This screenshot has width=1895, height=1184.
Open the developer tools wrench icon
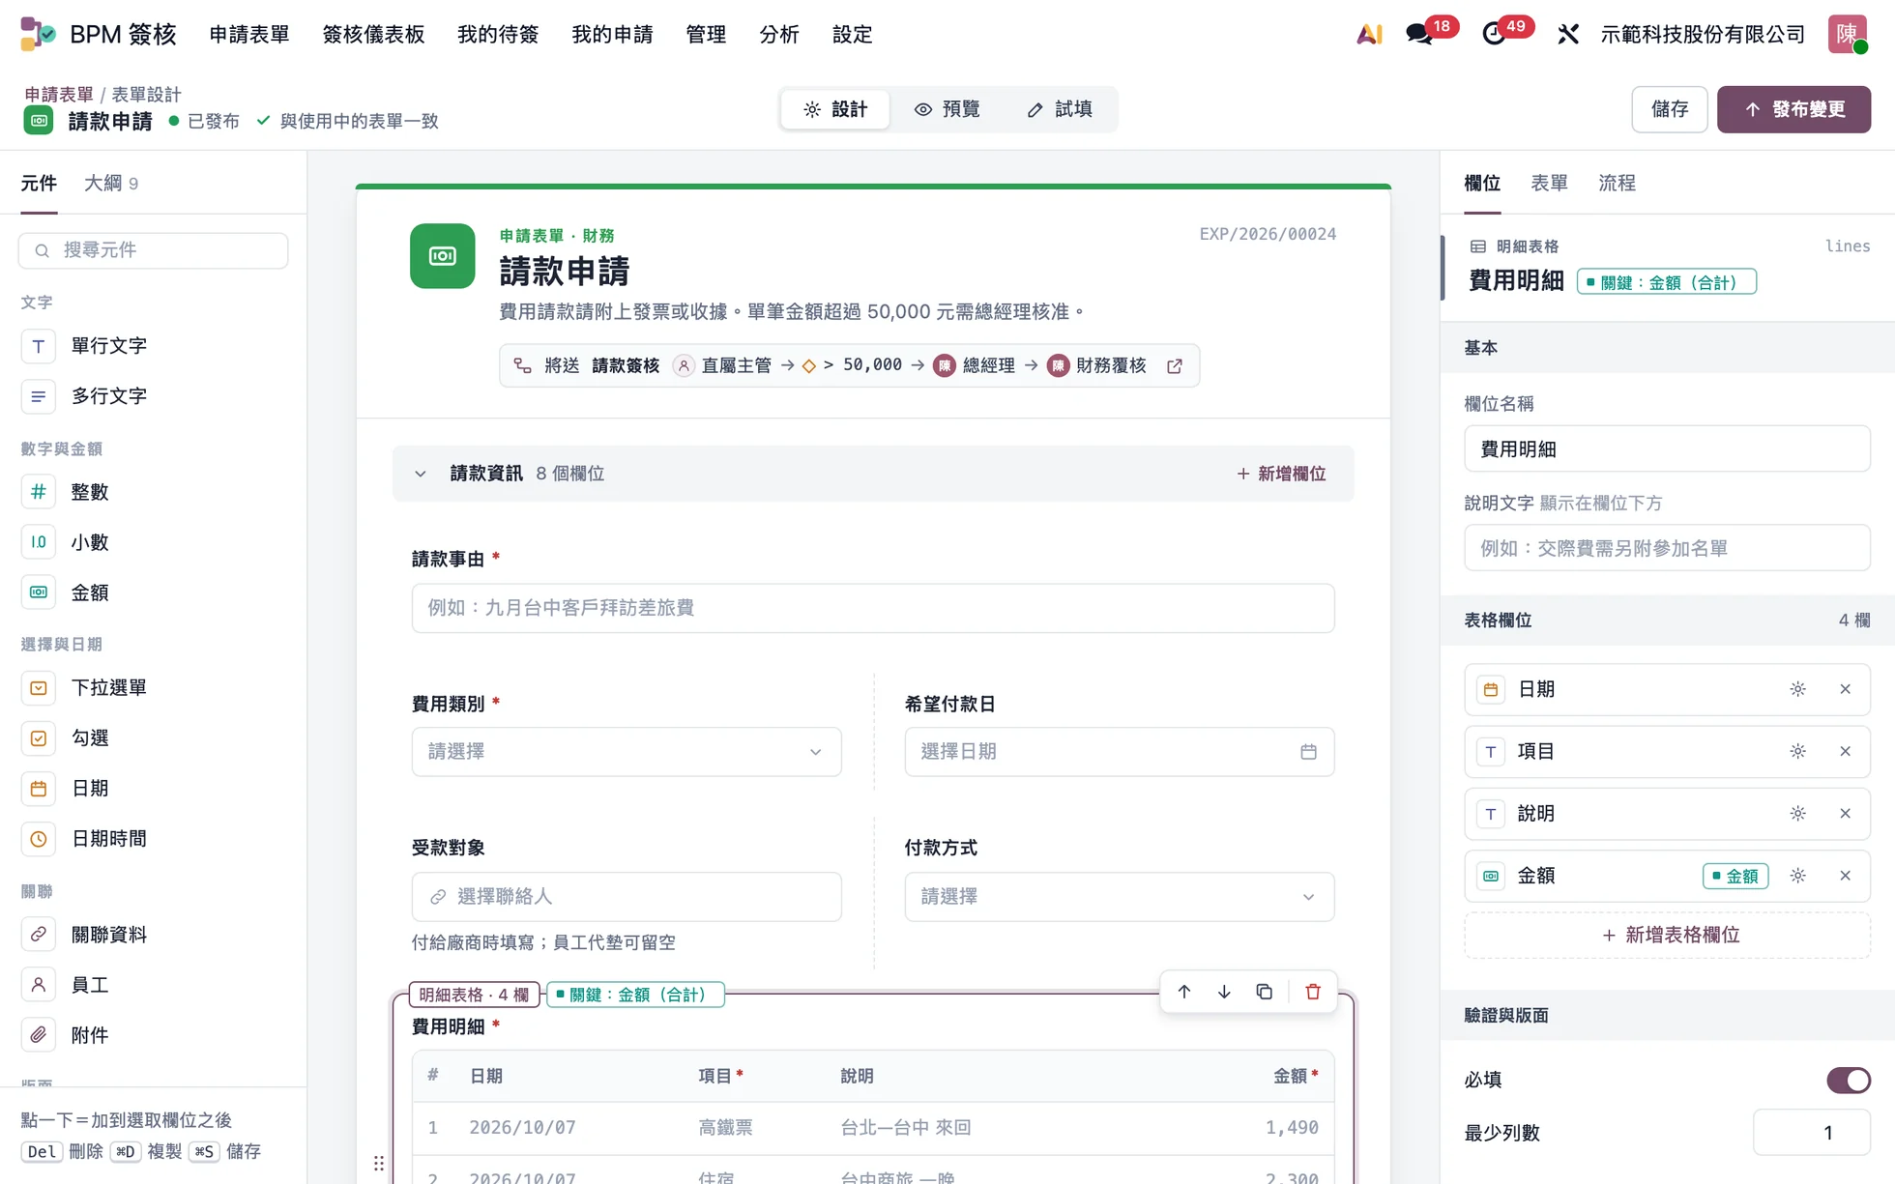[x=1568, y=35]
